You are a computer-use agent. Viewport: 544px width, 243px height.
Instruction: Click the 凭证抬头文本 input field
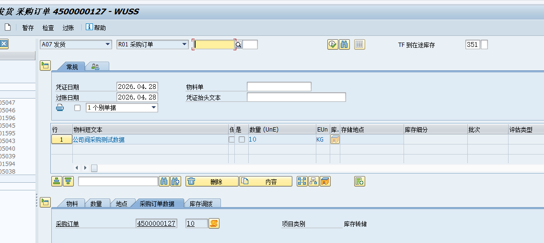[x=296, y=97]
